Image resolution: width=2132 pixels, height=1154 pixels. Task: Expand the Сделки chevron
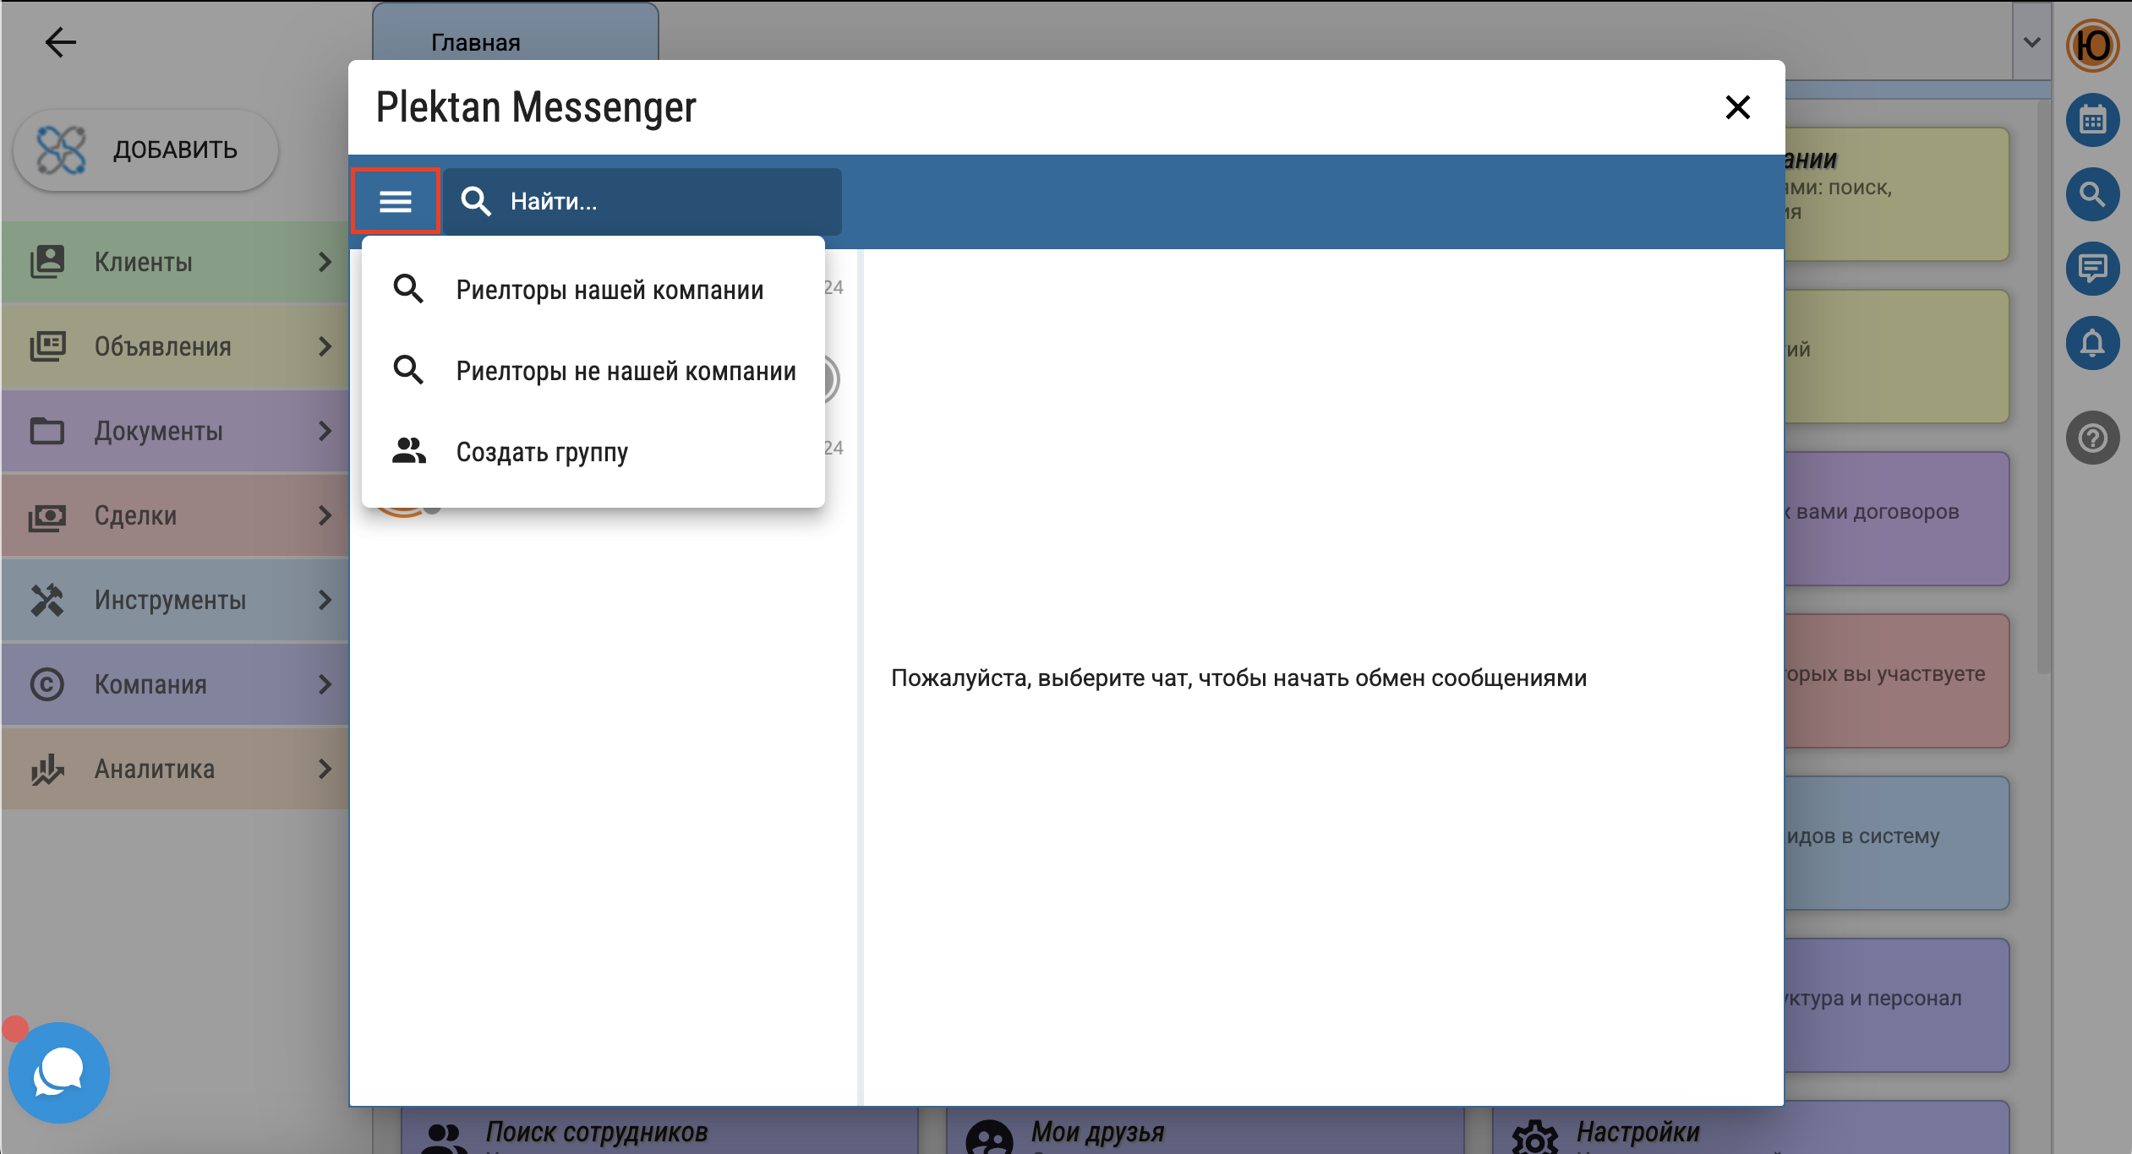pos(325,515)
